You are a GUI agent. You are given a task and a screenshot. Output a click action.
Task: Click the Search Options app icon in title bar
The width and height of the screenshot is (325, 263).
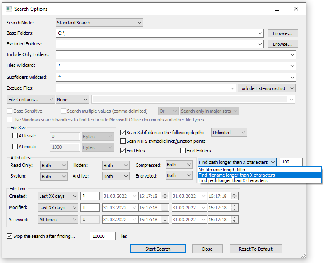pyautogui.click(x=9, y=9)
